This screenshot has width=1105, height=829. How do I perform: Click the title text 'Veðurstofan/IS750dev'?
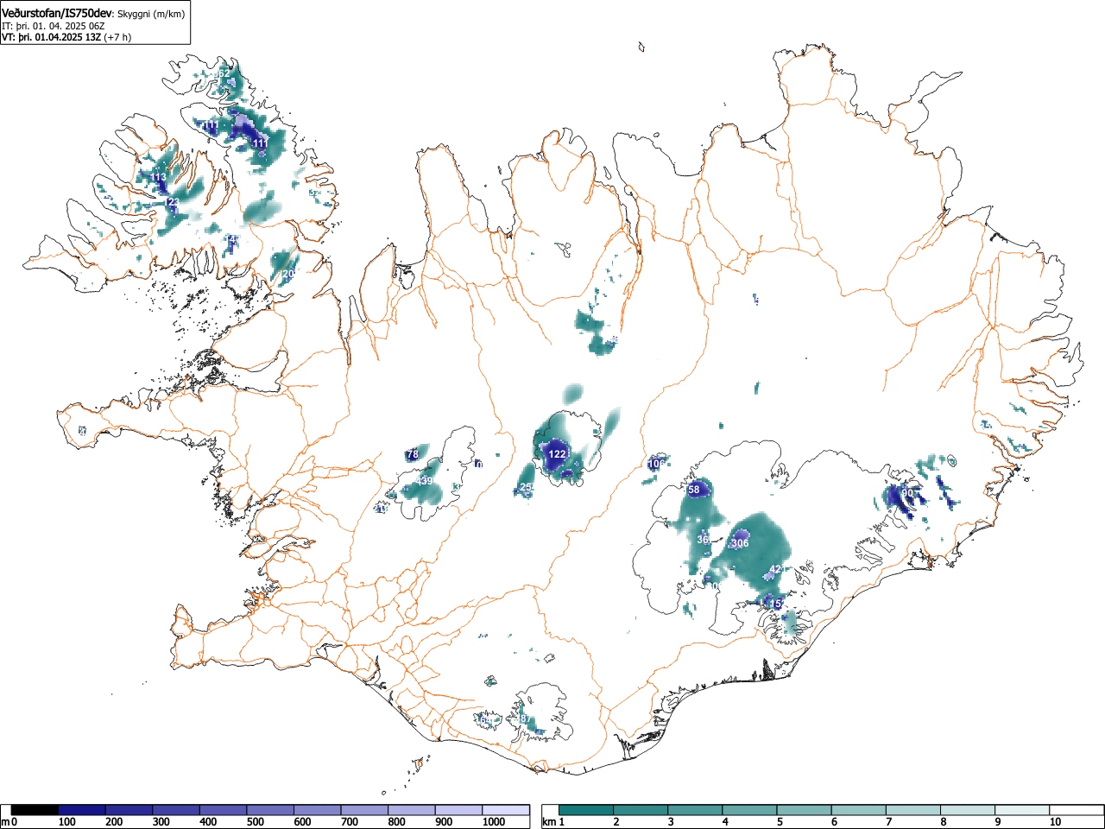click(x=58, y=14)
